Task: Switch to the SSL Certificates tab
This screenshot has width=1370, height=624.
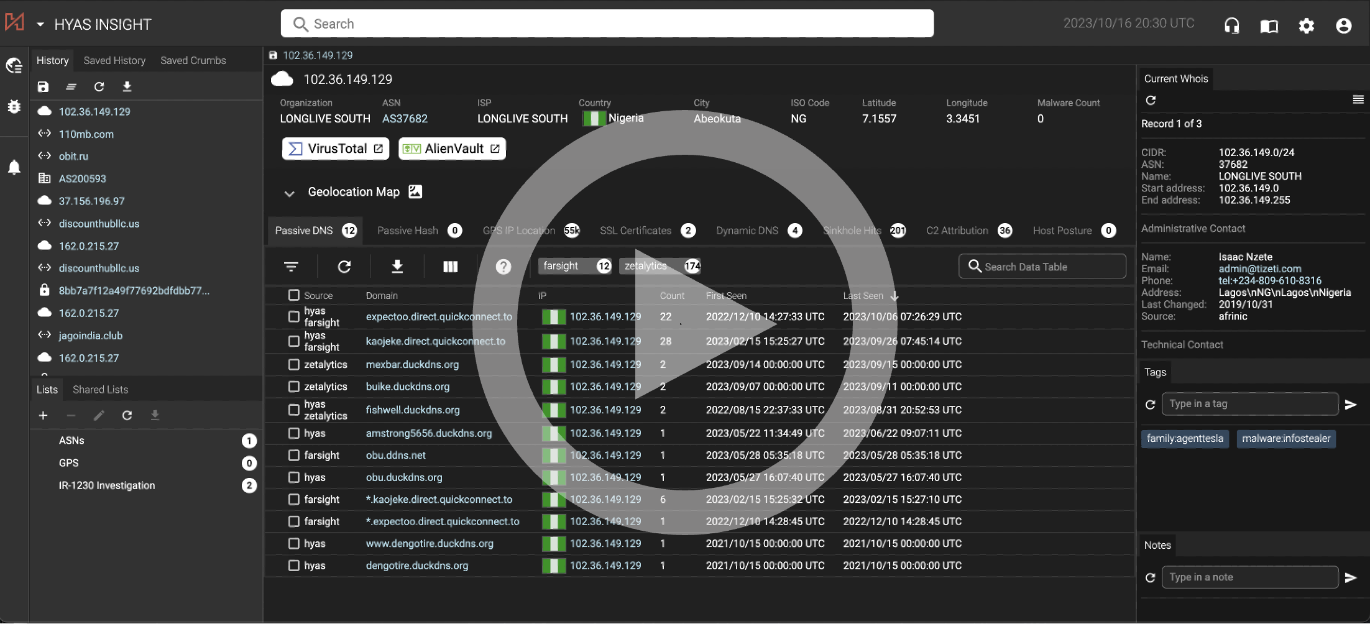Action: (635, 231)
